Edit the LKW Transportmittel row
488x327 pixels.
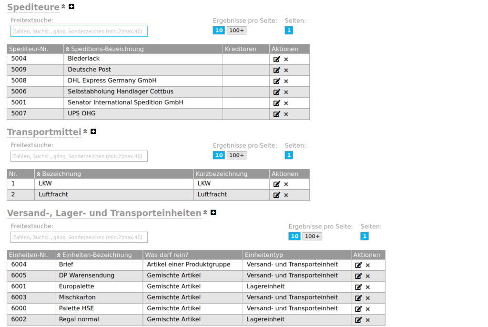tap(277, 184)
